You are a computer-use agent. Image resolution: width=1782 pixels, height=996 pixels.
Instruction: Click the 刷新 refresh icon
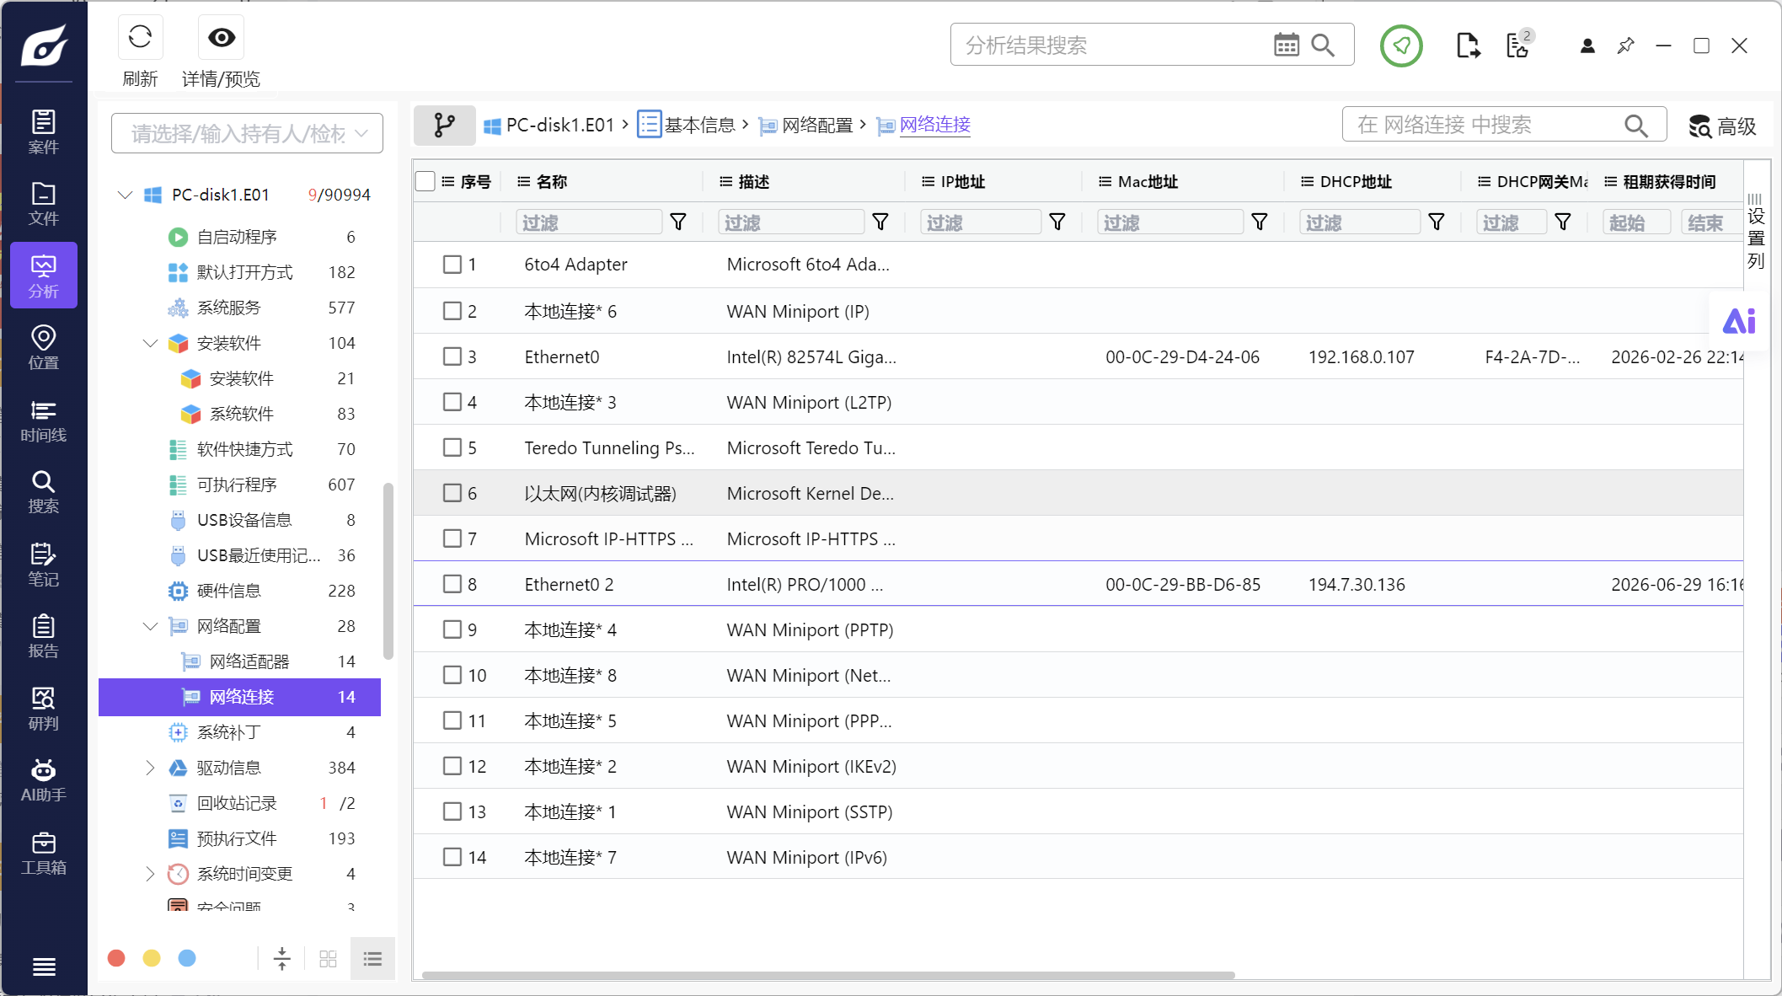tap(140, 37)
